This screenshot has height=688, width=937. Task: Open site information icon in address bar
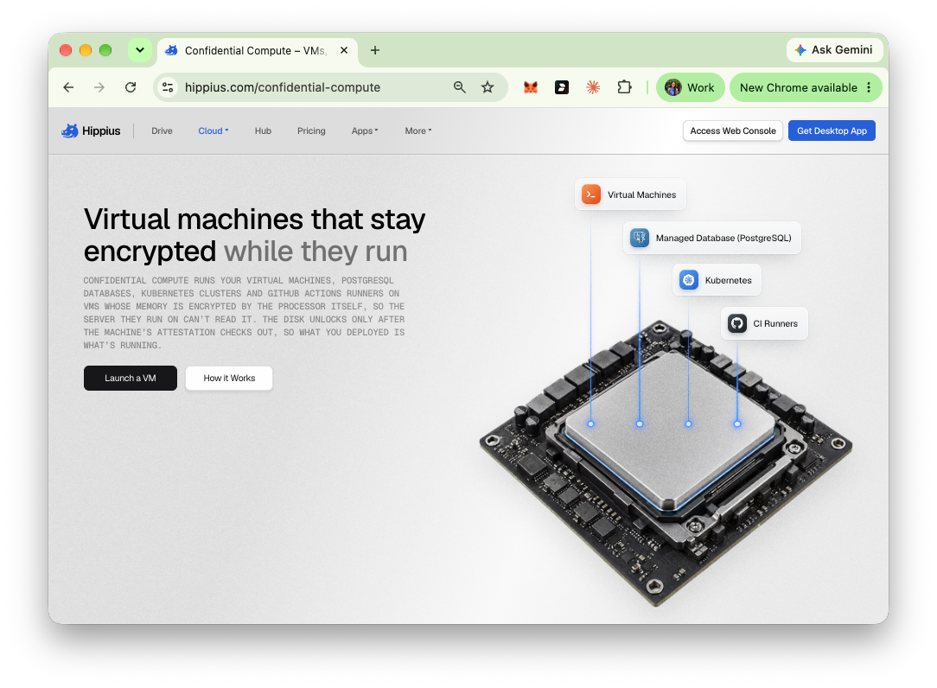coord(168,87)
